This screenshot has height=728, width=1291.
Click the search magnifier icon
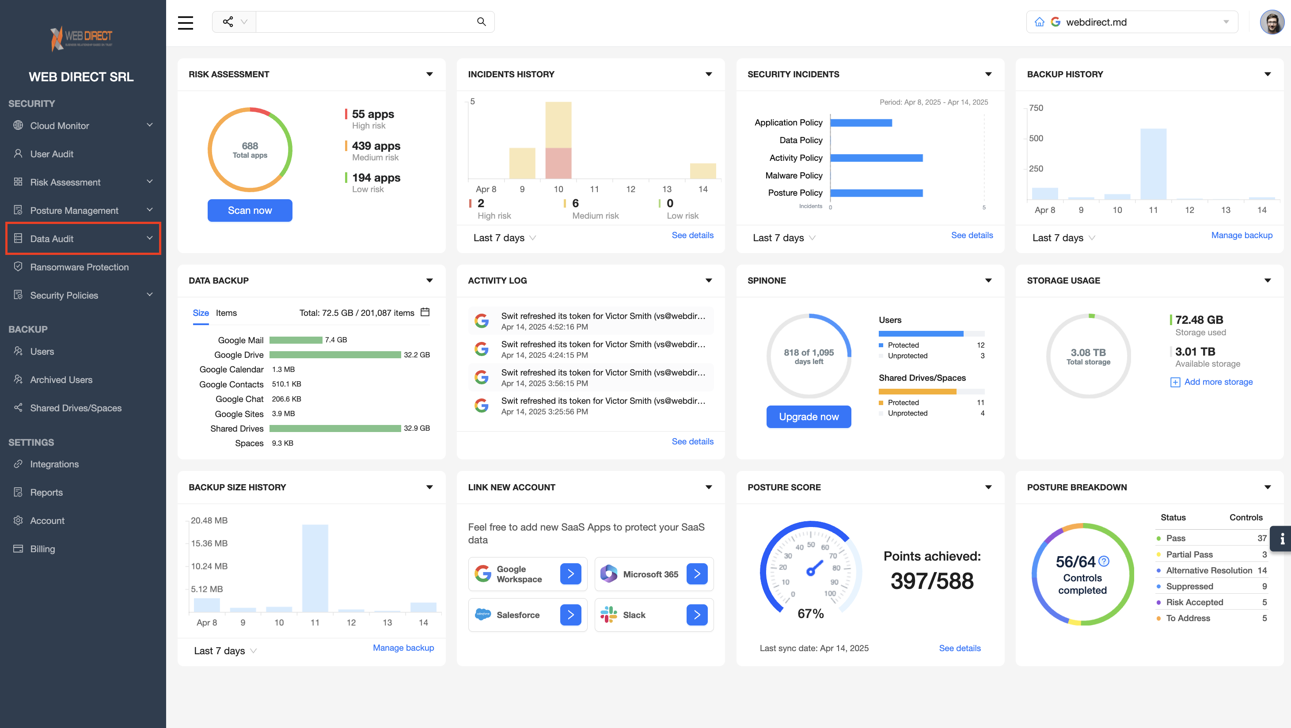pos(481,22)
